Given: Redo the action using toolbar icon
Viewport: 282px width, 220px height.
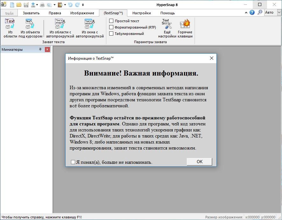Looking at the screenshot, I should point(77,5).
